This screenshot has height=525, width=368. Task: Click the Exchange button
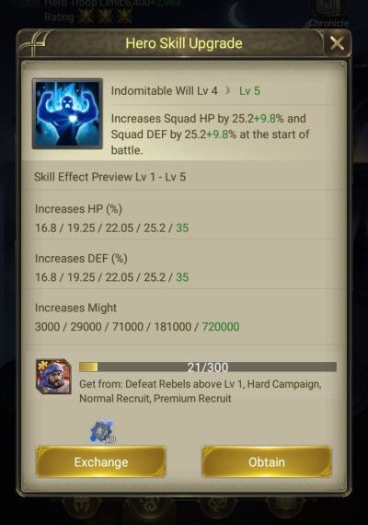pos(101,461)
